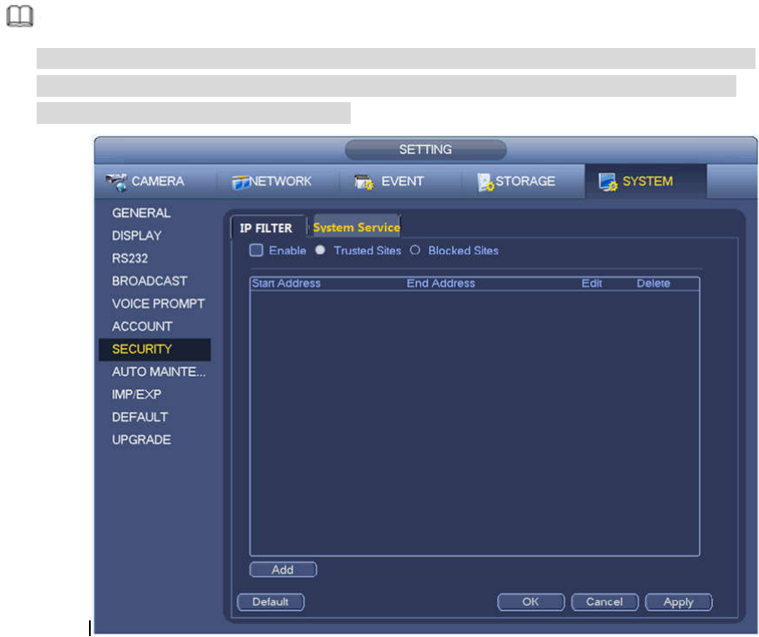
Task: Click the CAMERA tab camera icon
Action: point(117,182)
